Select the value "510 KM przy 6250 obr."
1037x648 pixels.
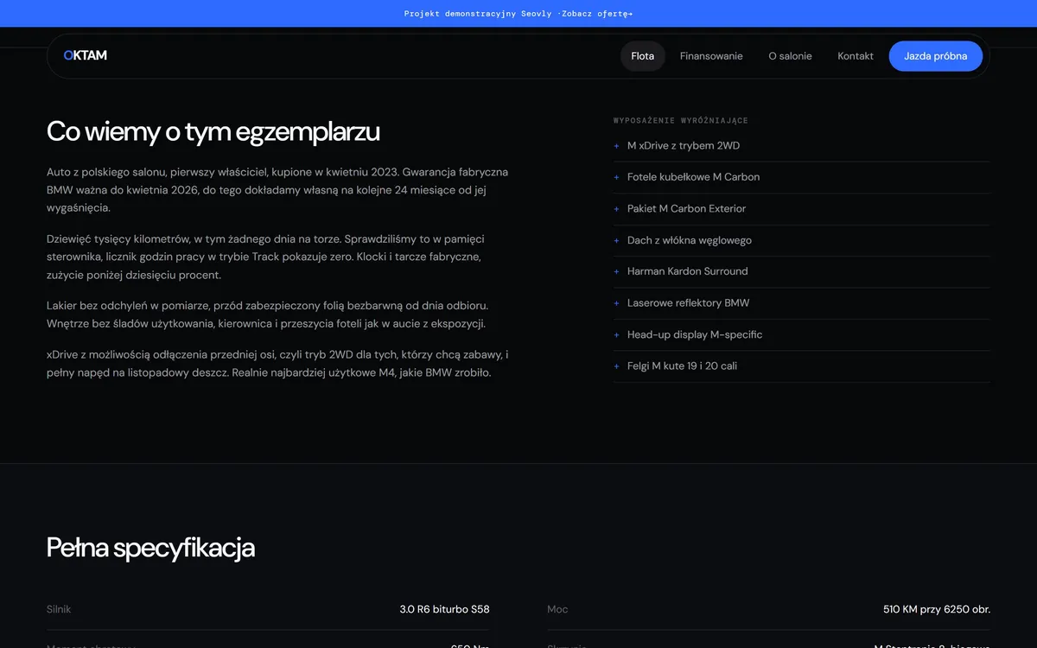(x=937, y=609)
